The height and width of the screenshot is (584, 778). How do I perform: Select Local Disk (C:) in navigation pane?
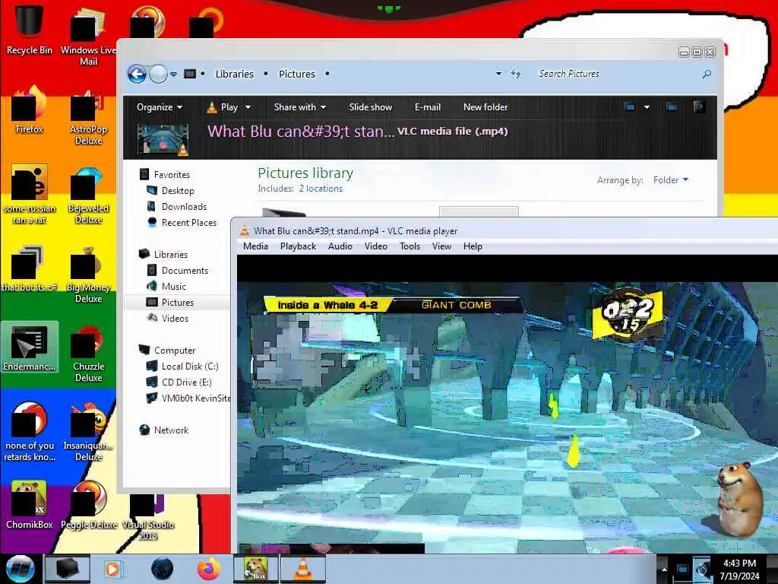click(x=189, y=367)
